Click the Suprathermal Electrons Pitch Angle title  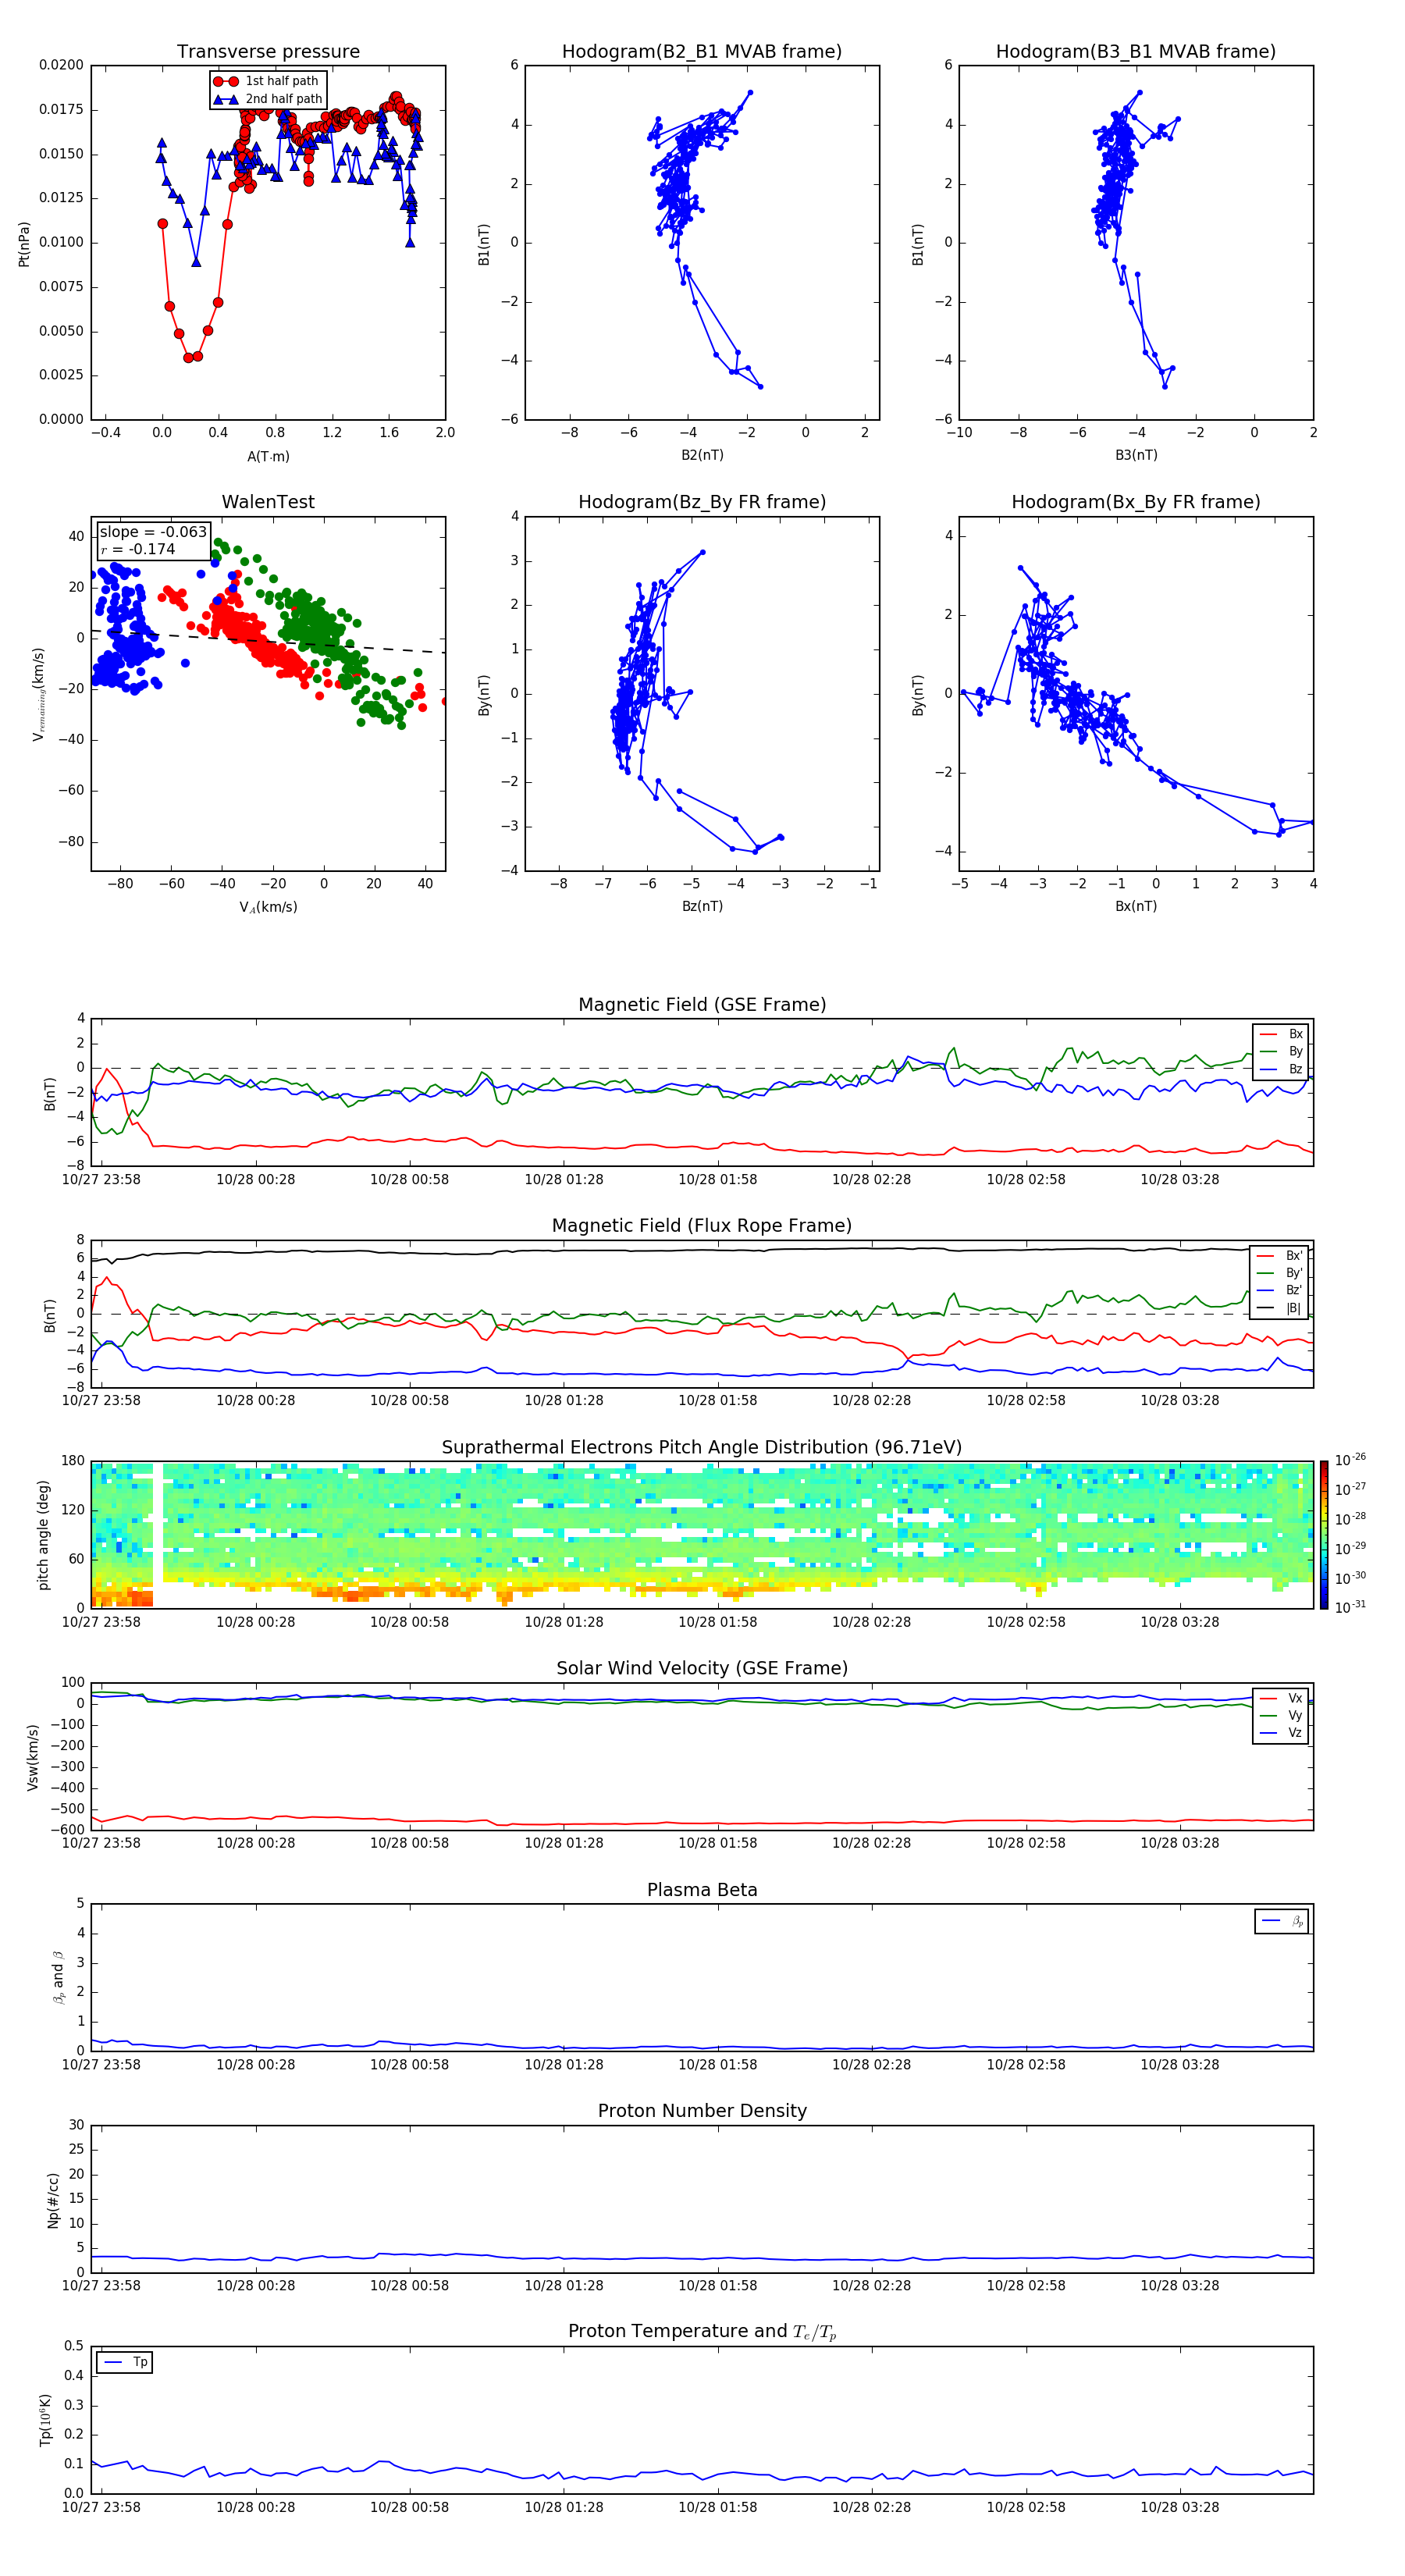[702, 1447]
